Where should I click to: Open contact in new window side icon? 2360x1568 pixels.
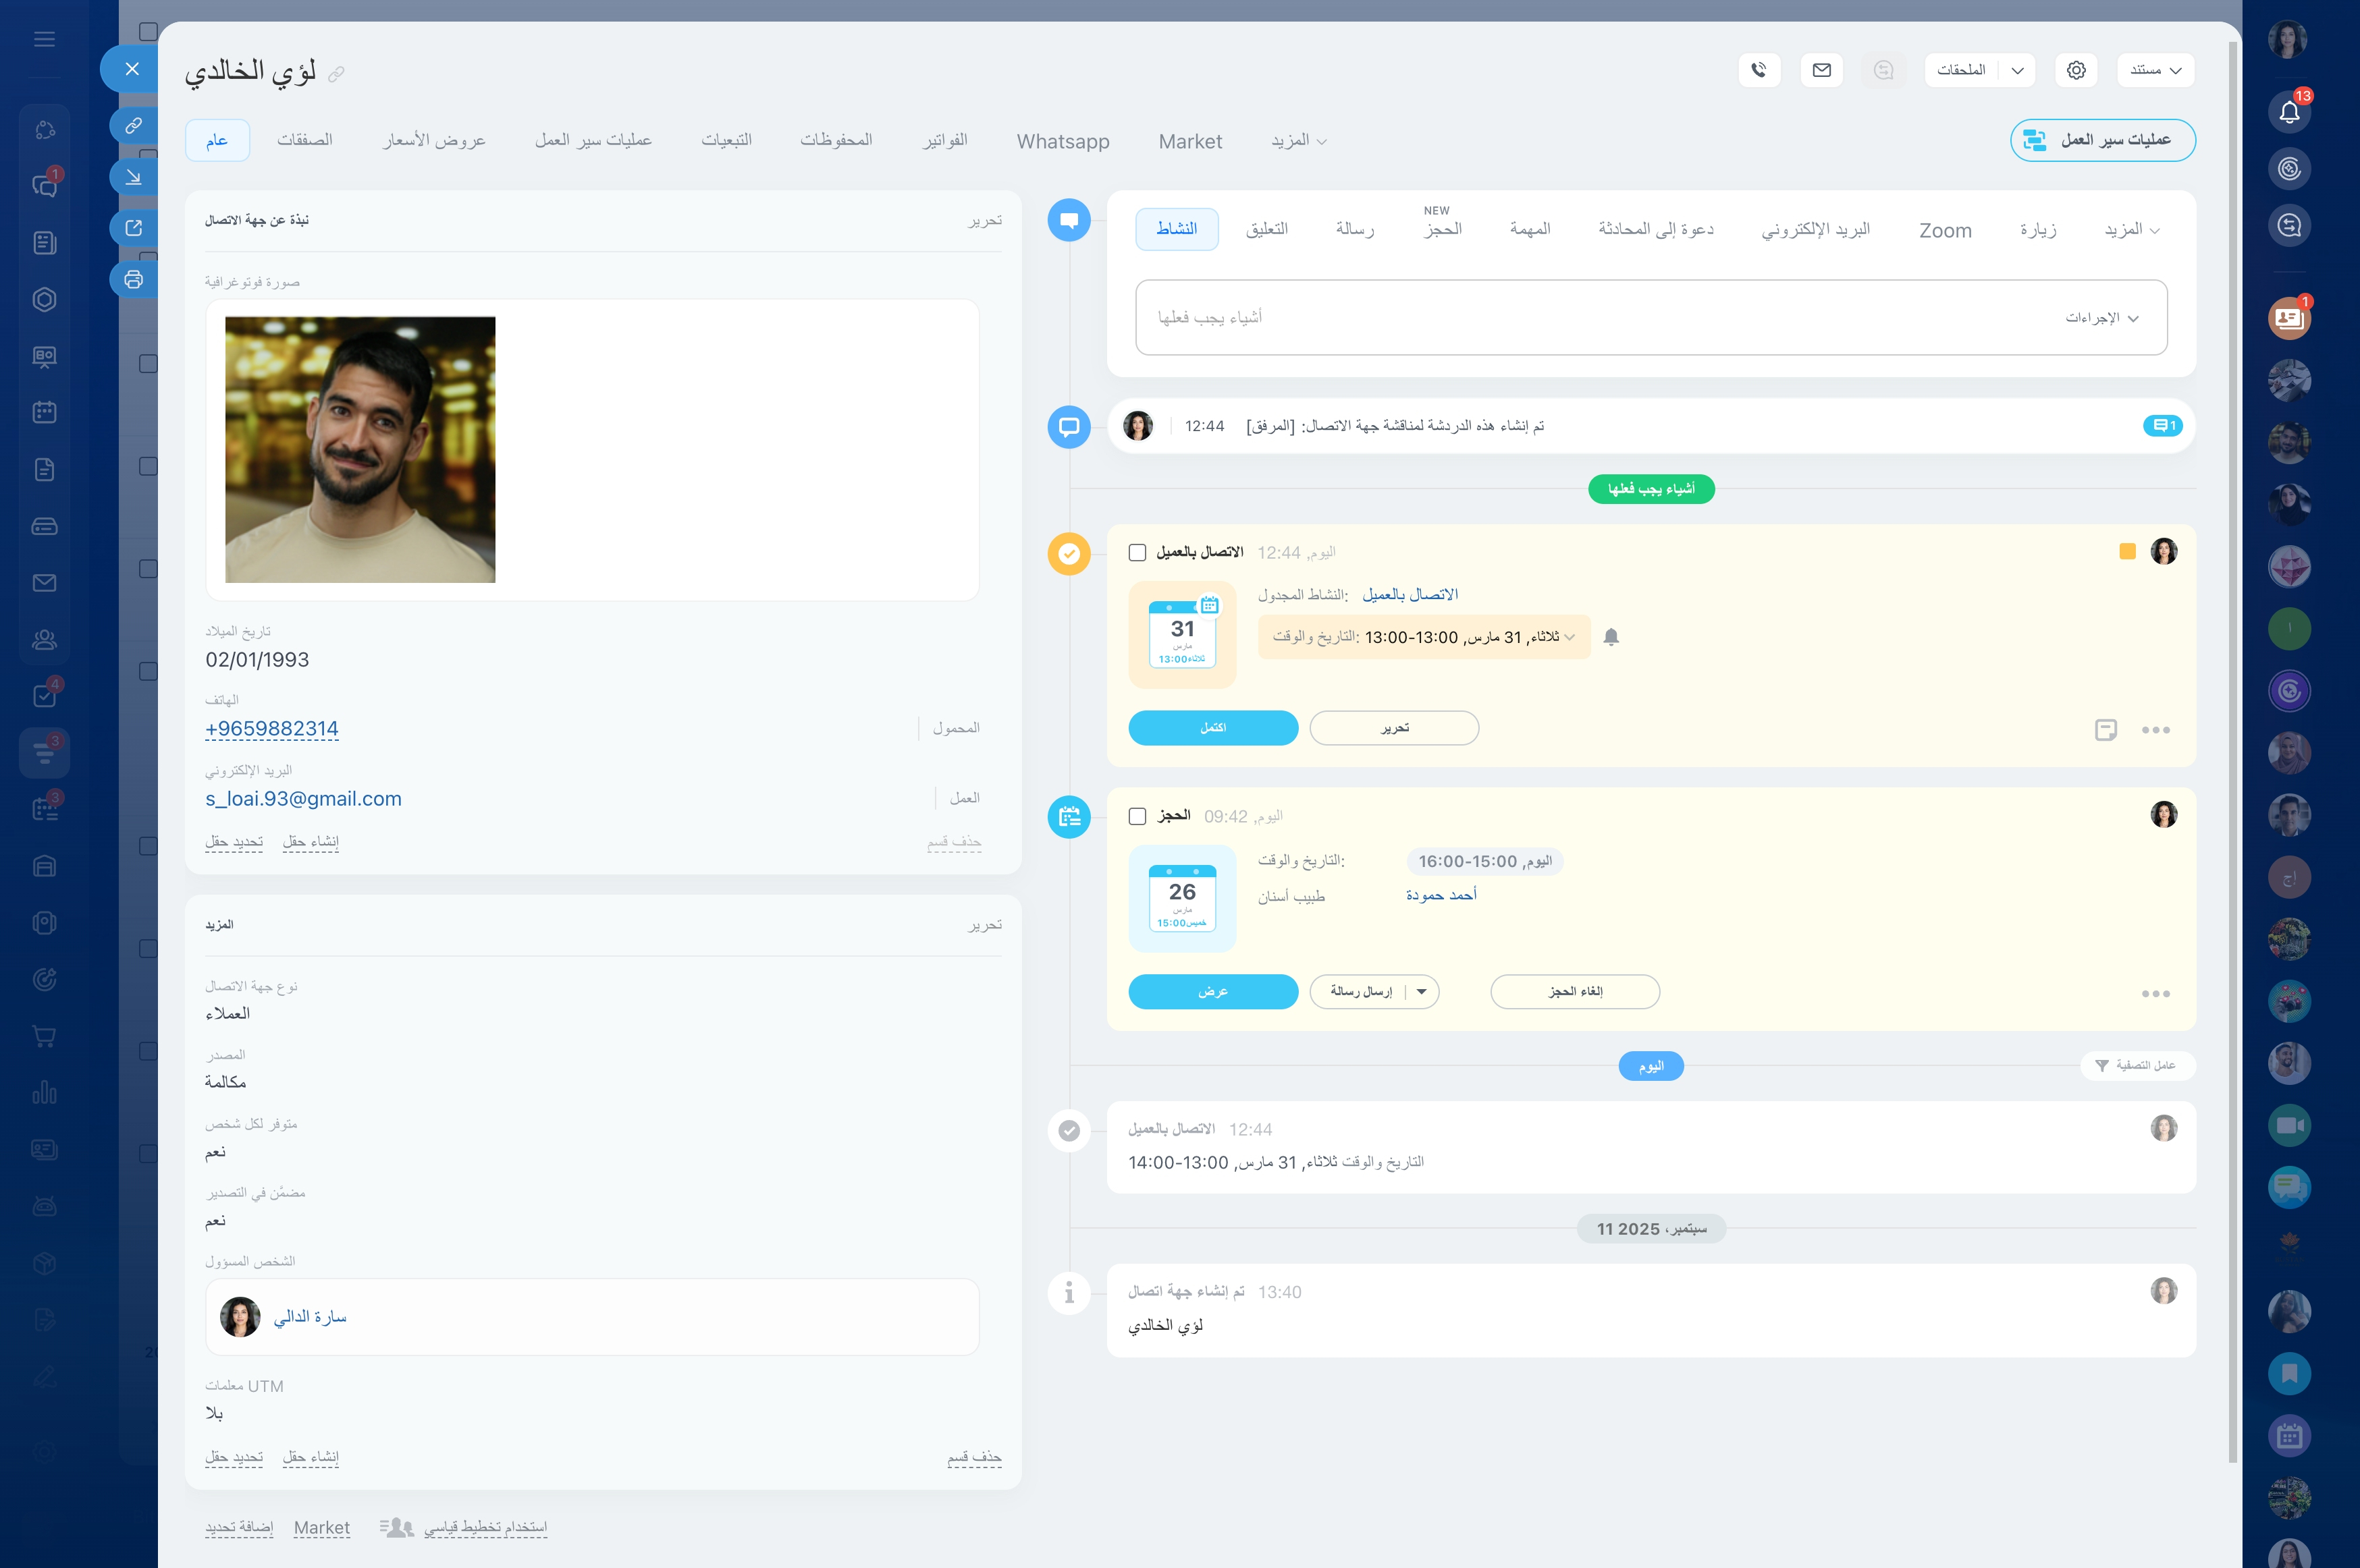[133, 228]
